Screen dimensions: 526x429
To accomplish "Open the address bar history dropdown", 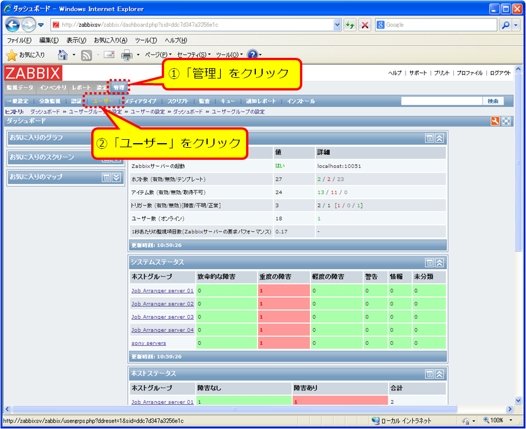I will coord(337,25).
